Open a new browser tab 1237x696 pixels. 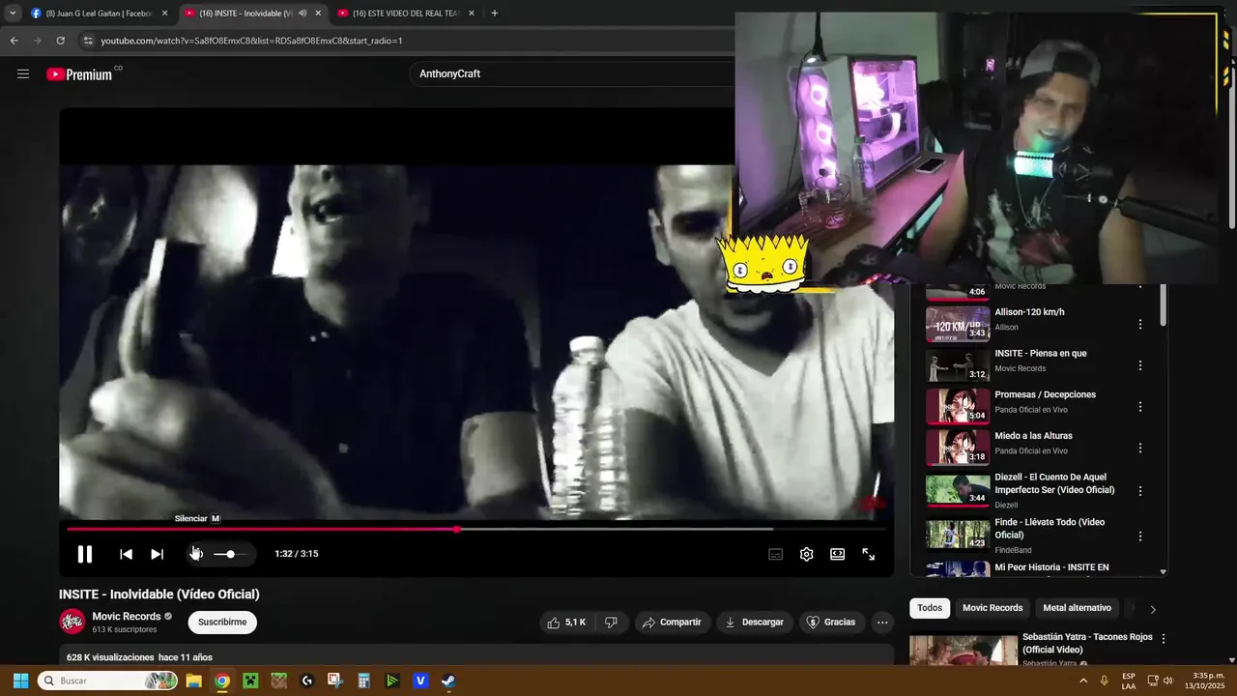coord(495,14)
